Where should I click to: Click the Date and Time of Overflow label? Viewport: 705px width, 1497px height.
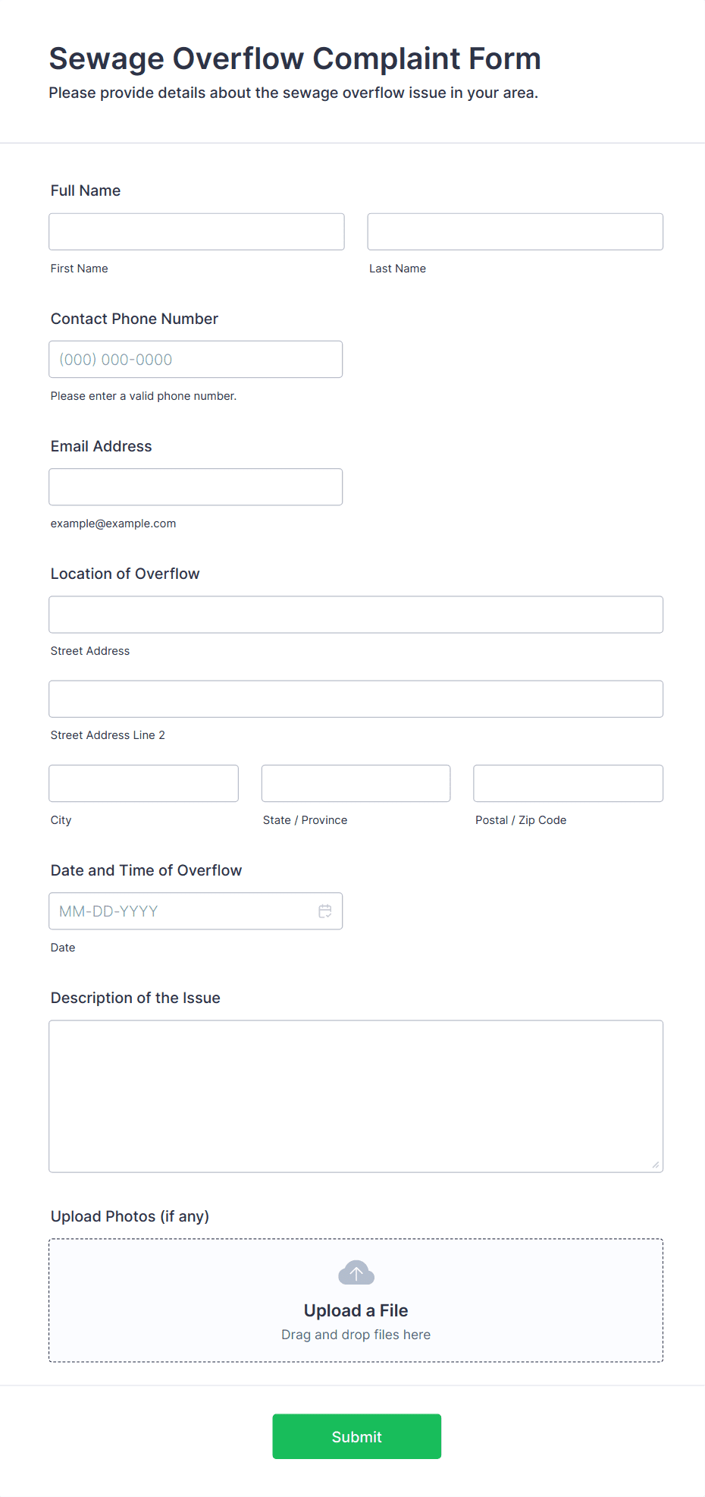point(146,870)
